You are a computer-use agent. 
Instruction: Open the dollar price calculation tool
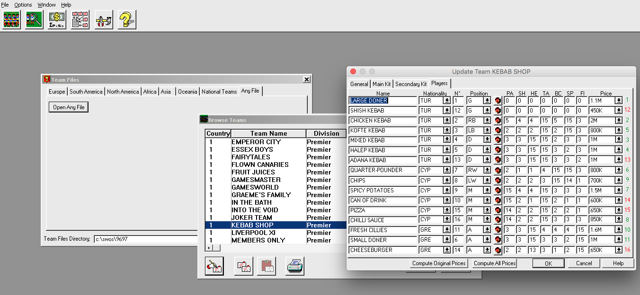57,20
